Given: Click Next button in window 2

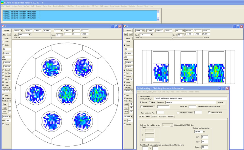Looking at the screenshot, I should pos(131,34).
